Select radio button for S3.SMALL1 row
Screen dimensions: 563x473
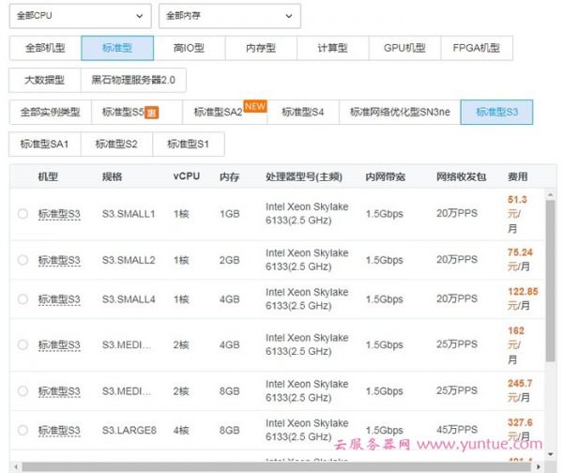click(x=23, y=214)
